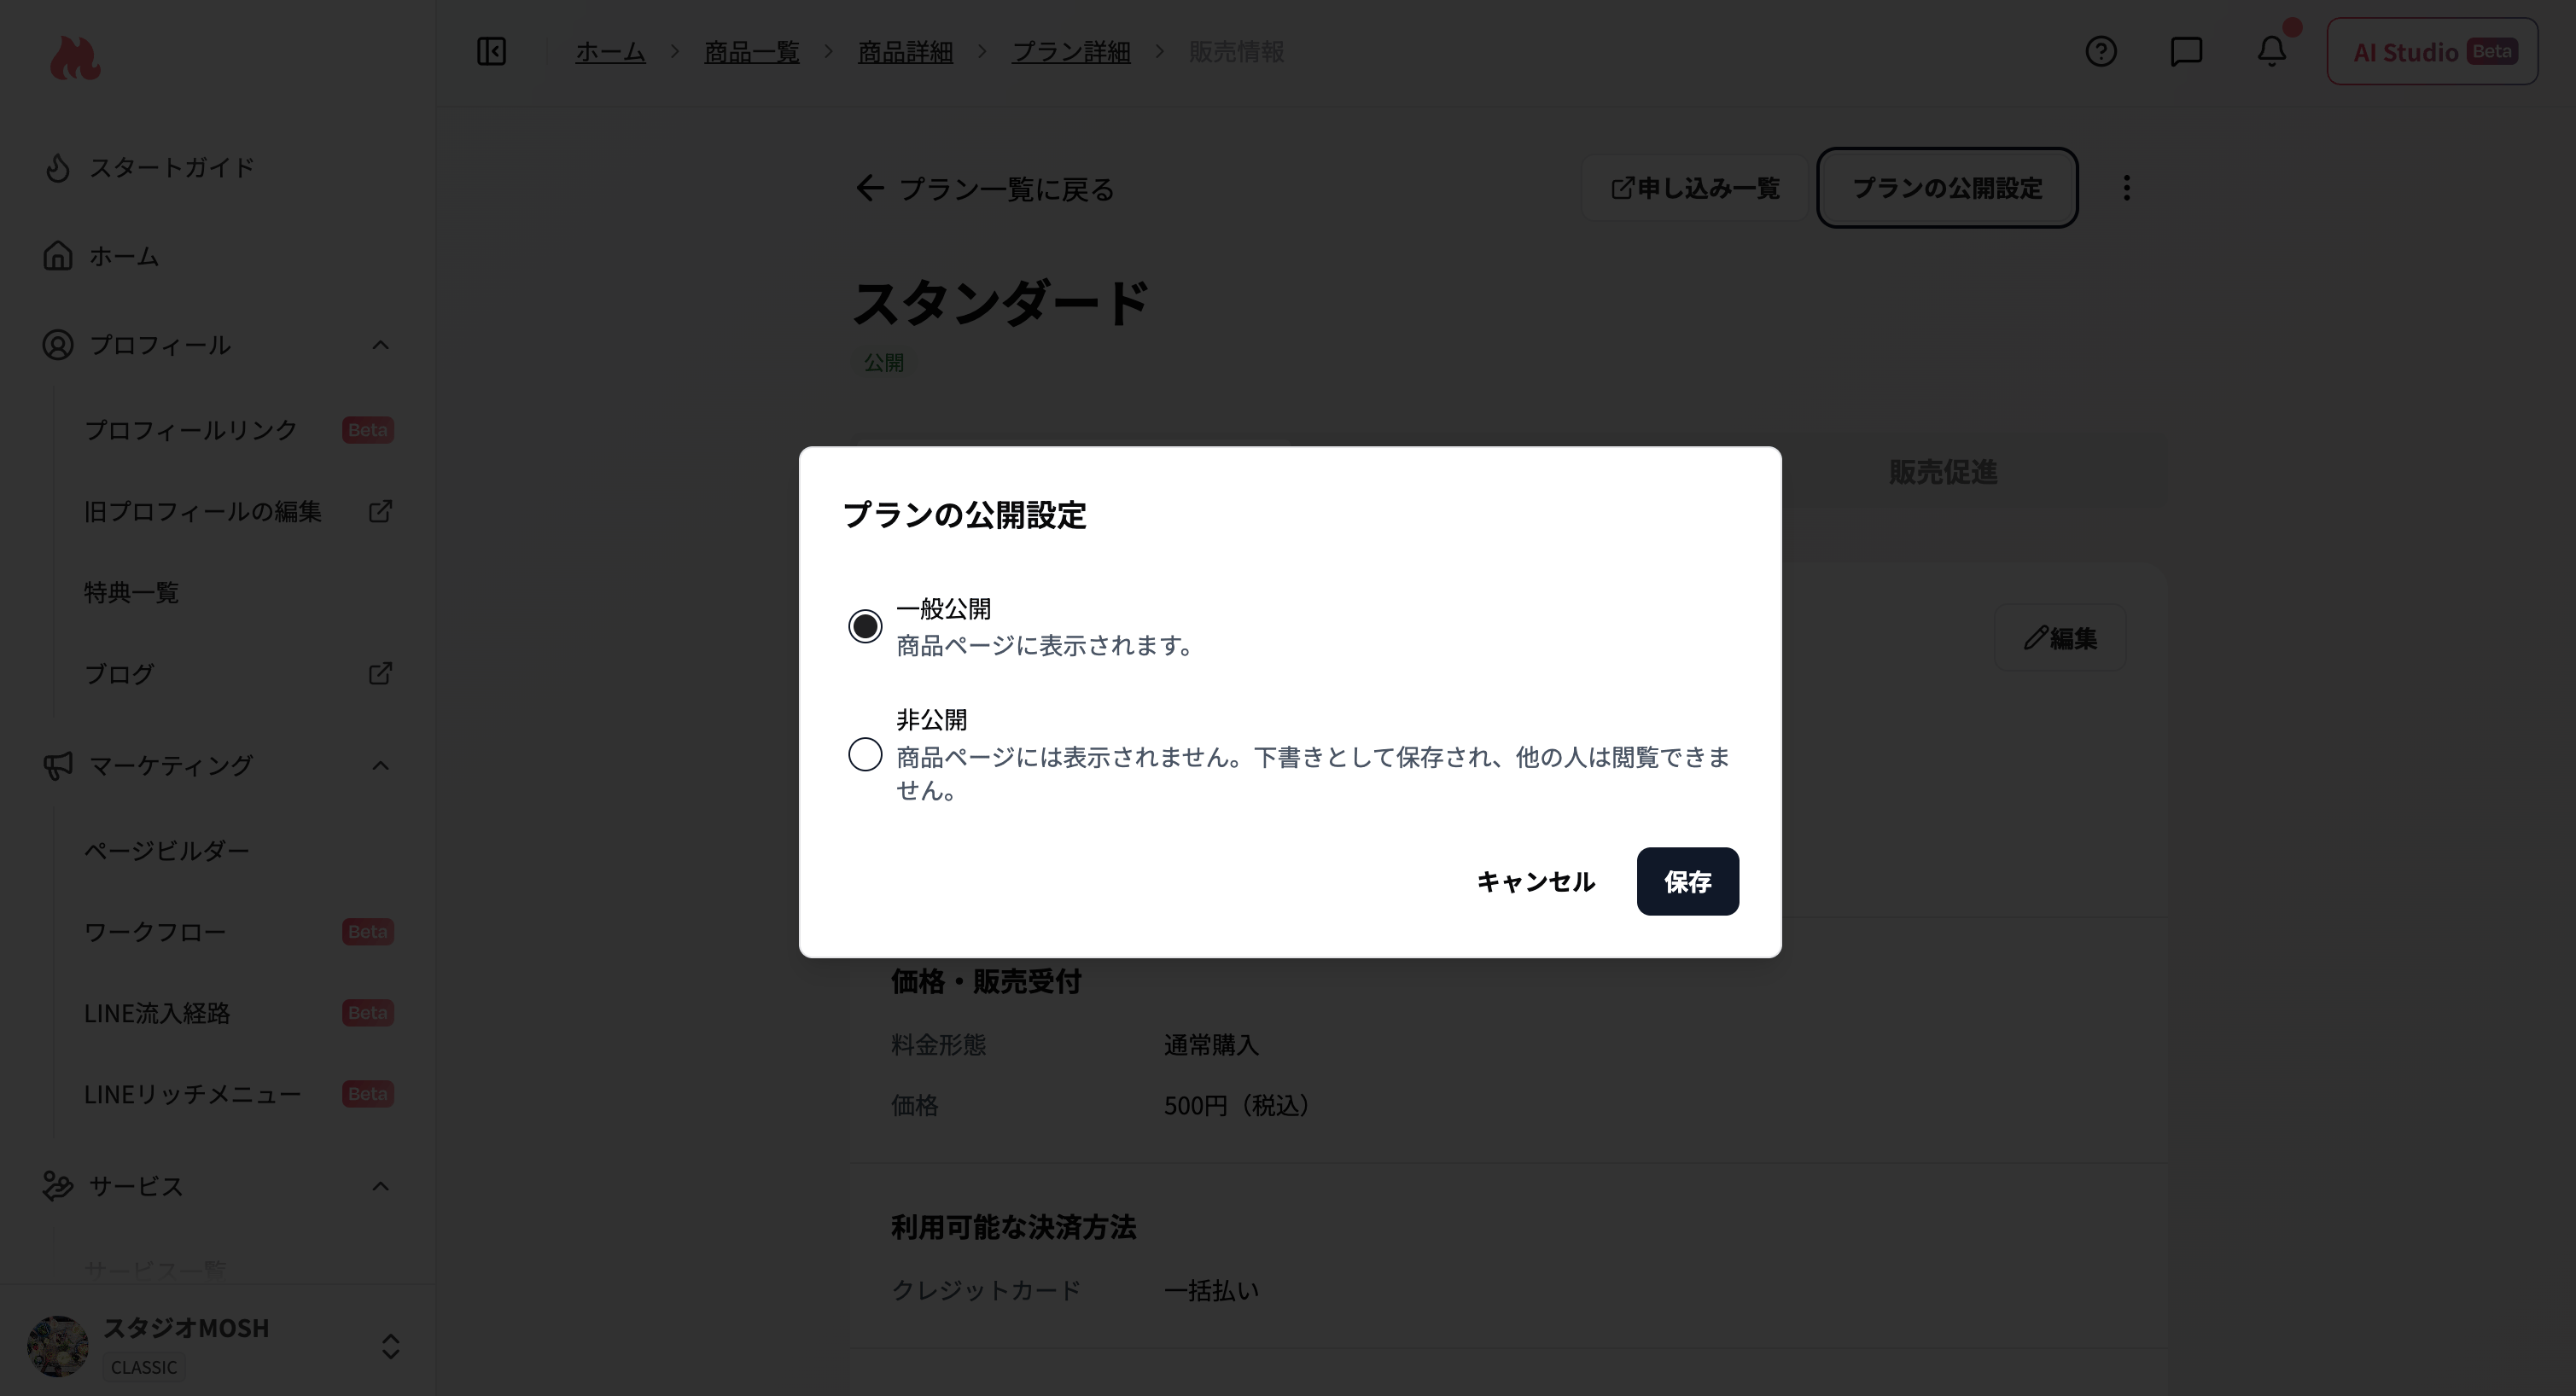Open スタートガイド in sidebar
2576x1396 pixels.
pos(171,167)
